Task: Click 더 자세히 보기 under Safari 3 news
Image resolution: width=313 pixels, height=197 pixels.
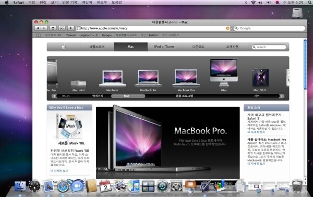Action: (x=256, y=132)
